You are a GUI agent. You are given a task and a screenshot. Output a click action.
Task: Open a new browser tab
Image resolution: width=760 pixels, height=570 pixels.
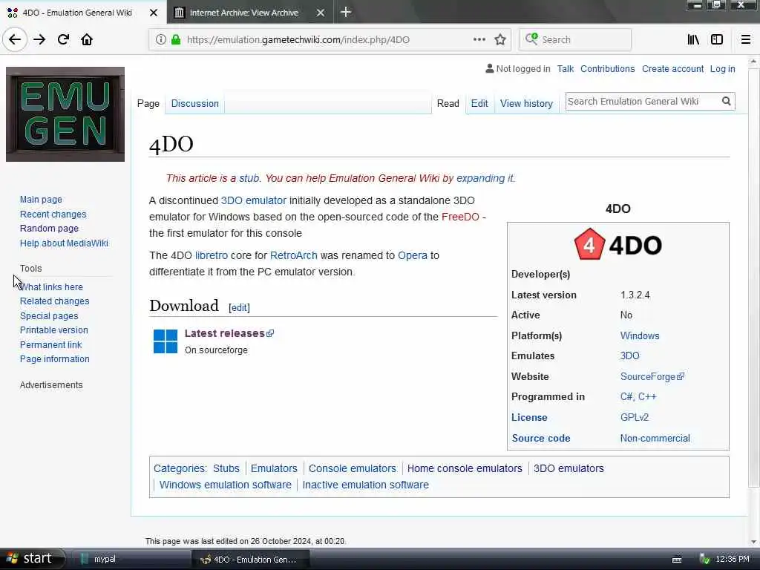[x=346, y=12]
